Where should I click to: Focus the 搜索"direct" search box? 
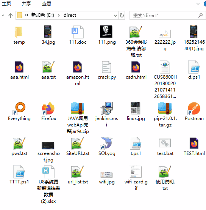click(167, 16)
